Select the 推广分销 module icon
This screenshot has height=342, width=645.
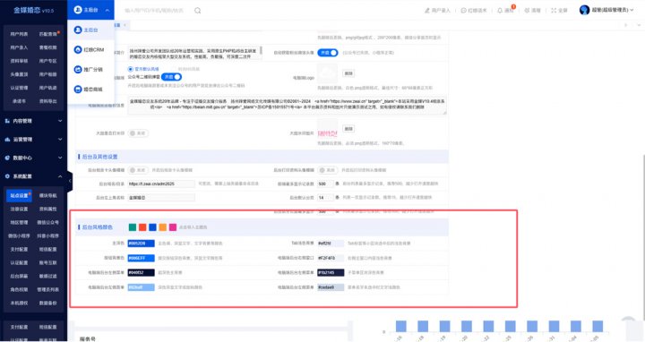pos(78,70)
